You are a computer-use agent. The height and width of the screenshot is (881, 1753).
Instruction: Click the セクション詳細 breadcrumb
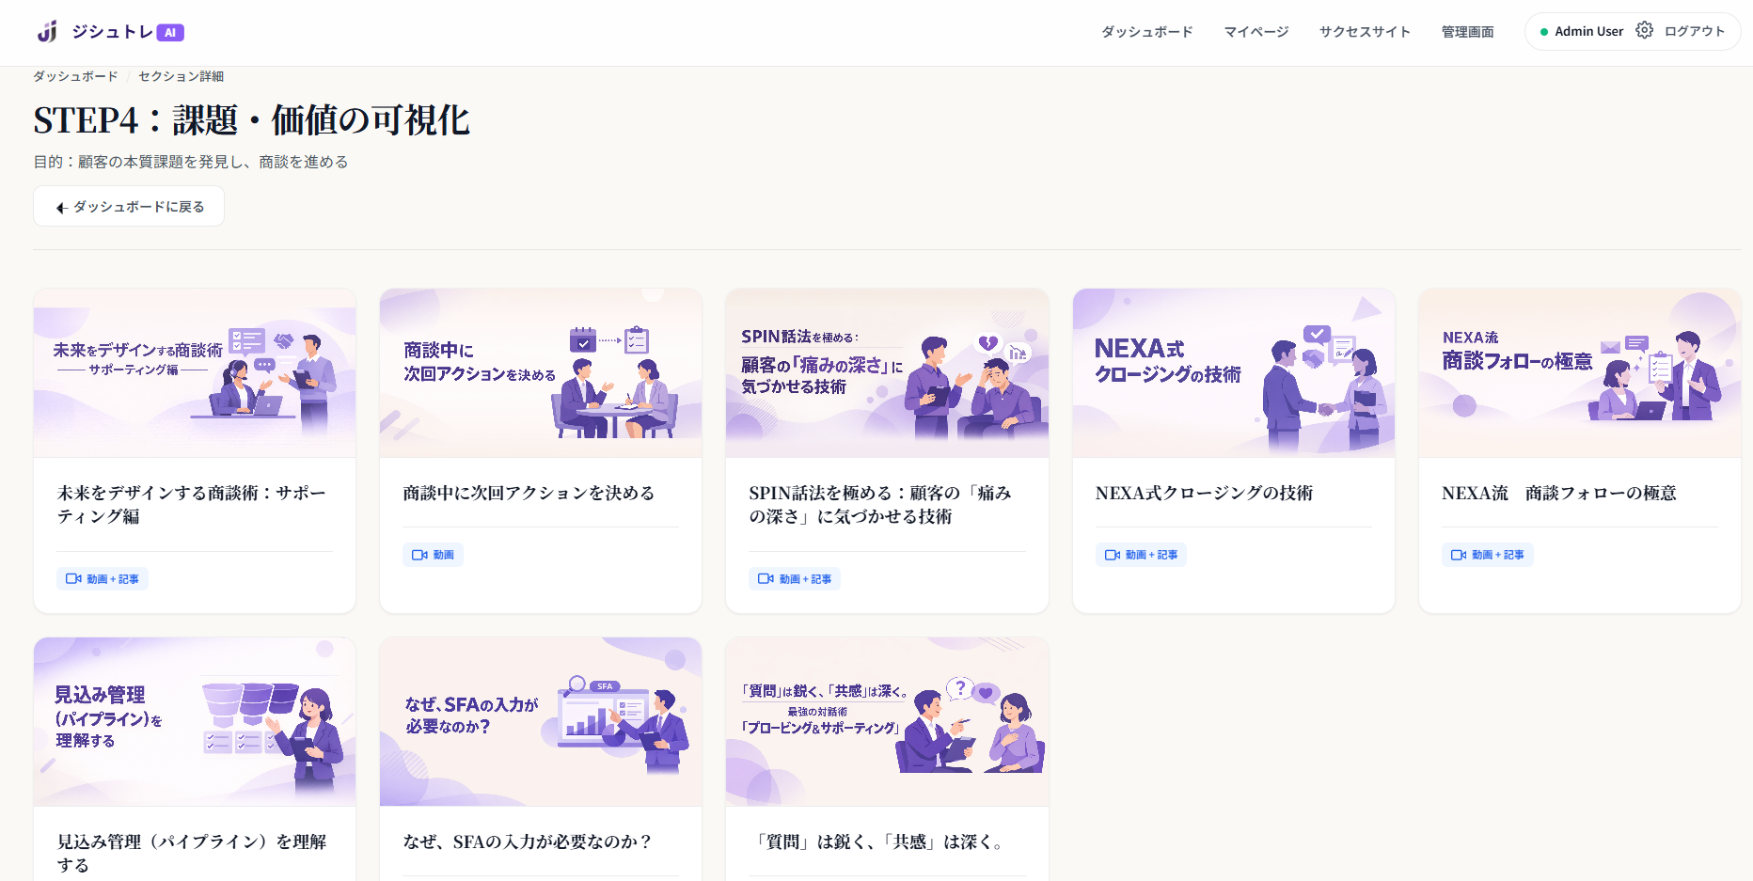point(181,76)
